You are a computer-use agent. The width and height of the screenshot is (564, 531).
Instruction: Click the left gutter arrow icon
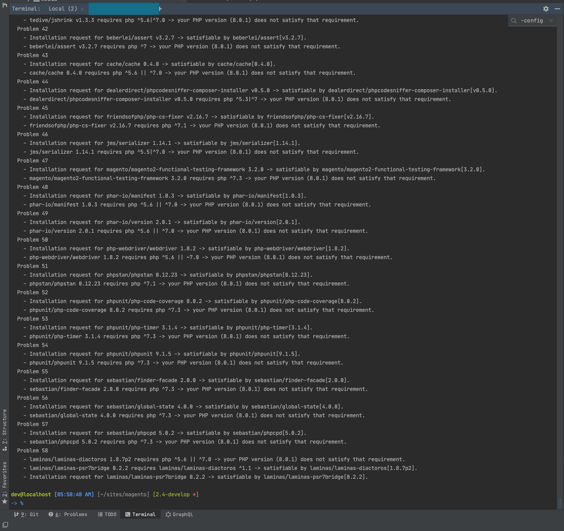5,5
